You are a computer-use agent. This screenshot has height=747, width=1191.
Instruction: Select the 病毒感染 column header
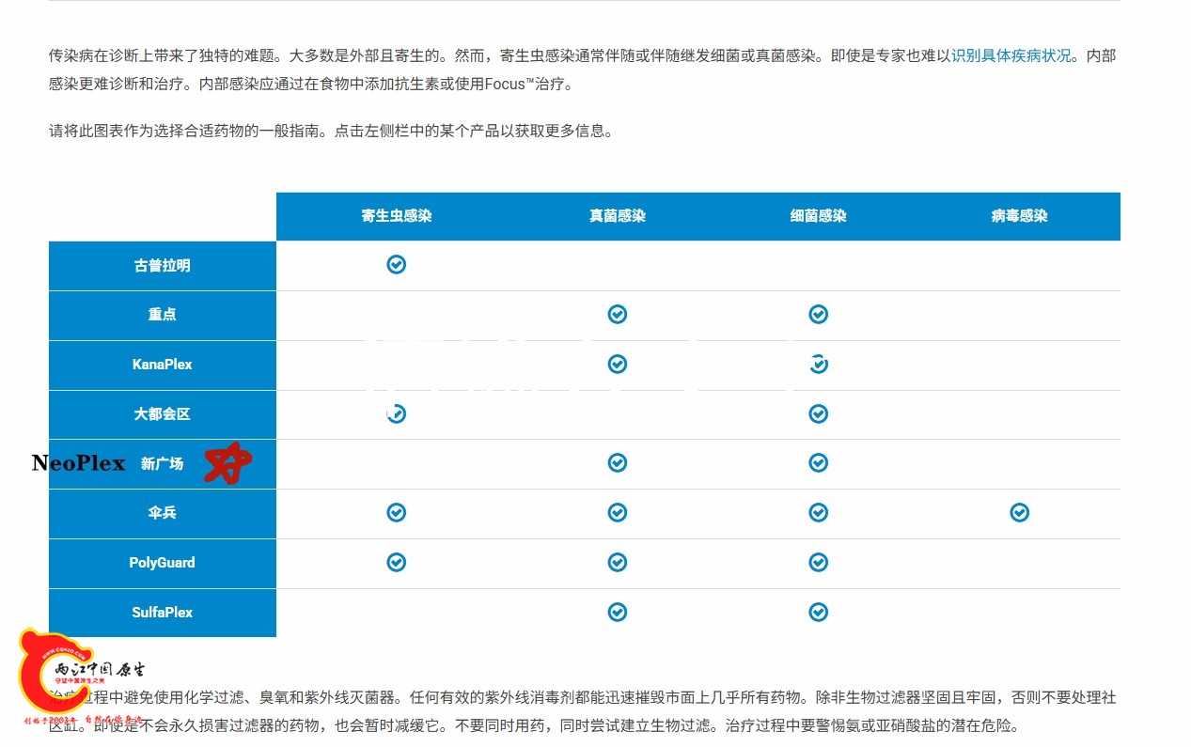click(1019, 216)
